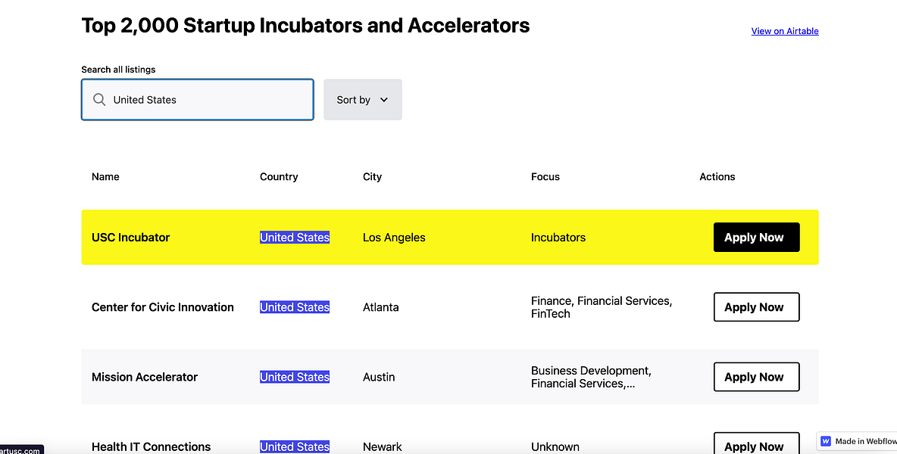
Task: Select the Name column header
Action: (105, 176)
